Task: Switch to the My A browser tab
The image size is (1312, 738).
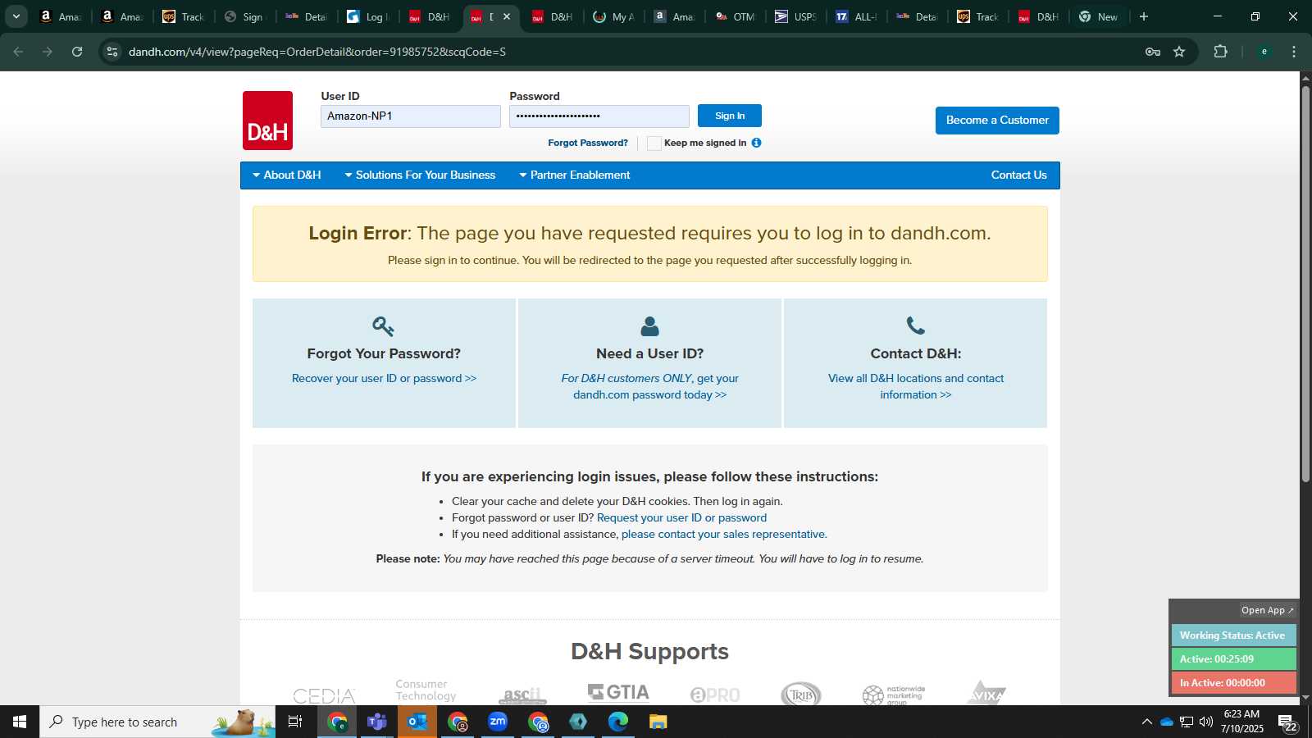Action: pyautogui.click(x=613, y=16)
